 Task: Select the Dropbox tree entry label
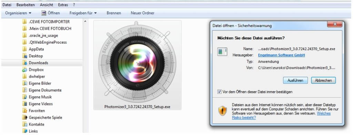click(36, 70)
